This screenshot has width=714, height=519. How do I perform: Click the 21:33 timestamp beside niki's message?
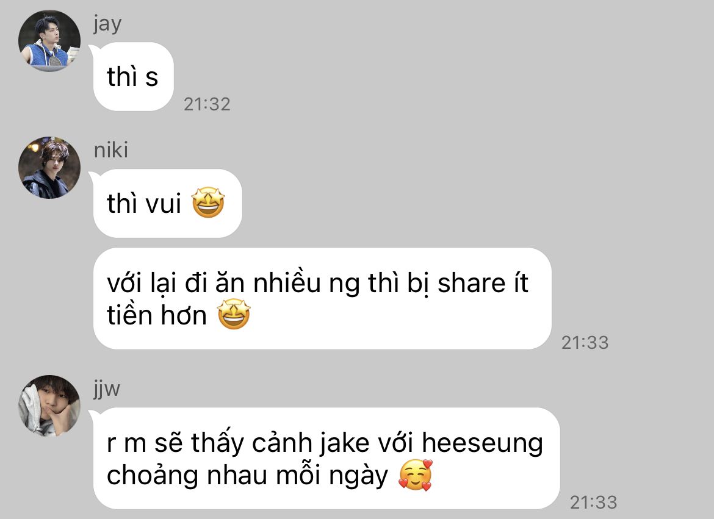coord(585,343)
